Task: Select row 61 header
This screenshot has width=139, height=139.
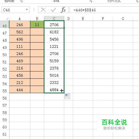Action: (x=5, y=133)
